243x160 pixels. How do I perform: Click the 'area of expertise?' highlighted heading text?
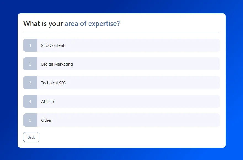point(92,24)
